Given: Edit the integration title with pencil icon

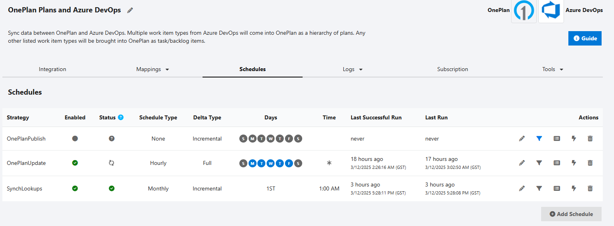Looking at the screenshot, I should tap(130, 10).
